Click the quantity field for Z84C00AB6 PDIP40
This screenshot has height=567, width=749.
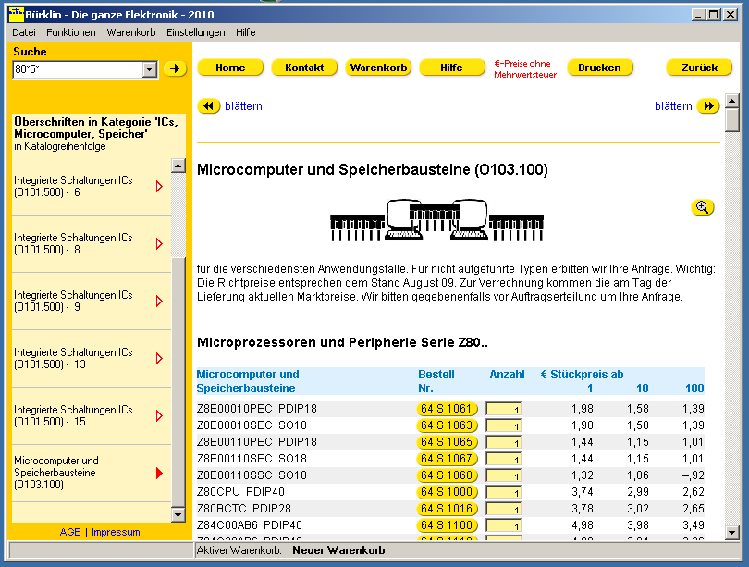click(503, 525)
